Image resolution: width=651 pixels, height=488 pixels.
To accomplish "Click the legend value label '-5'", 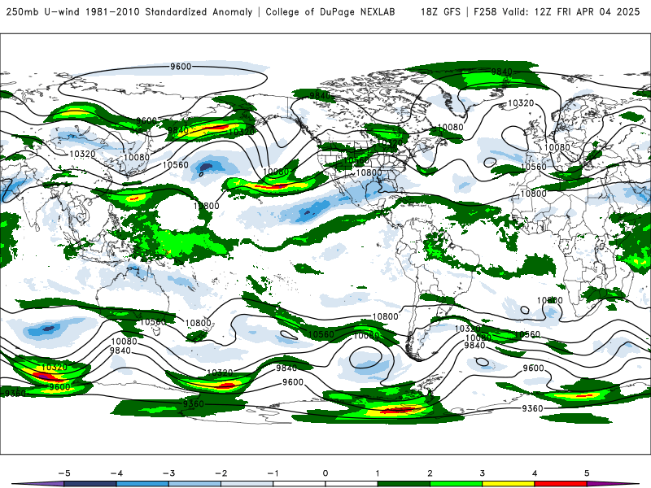I will tap(64, 473).
